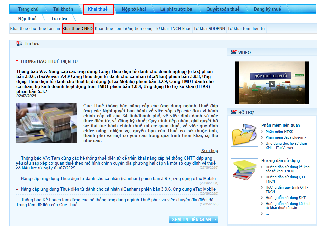
Task: Open the Khai thuế tab
Action: point(98,9)
